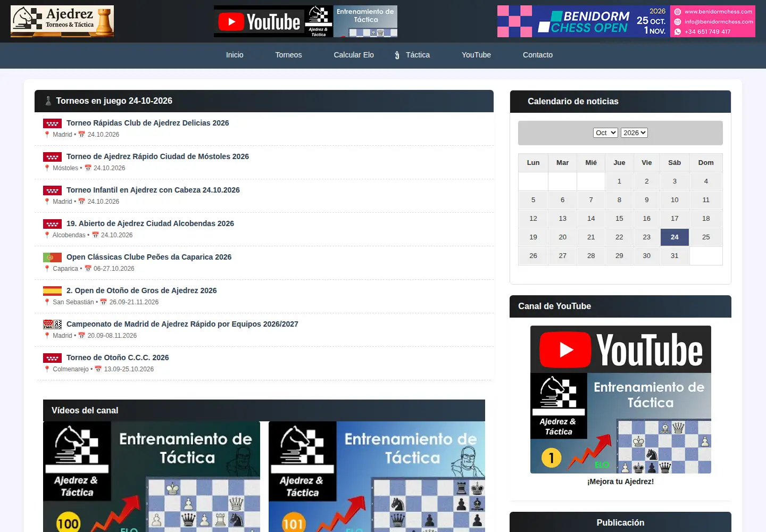Open 19. Abierto de Ajedrez Ciudad Alcobendas 2026
The image size is (766, 532).
(x=150, y=223)
